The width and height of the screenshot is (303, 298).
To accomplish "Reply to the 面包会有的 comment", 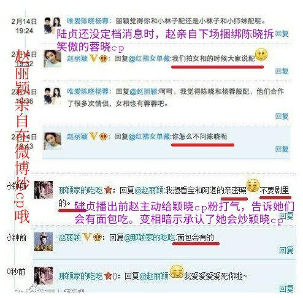I will tap(286, 250).
